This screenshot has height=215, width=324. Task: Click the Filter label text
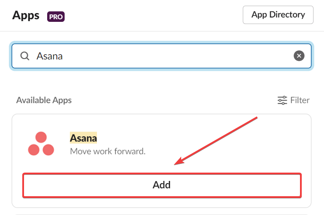point(300,100)
